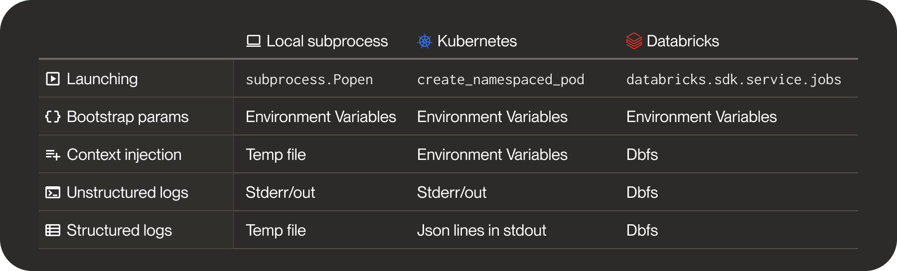Click the Json lines in stdout cell

coord(481,230)
